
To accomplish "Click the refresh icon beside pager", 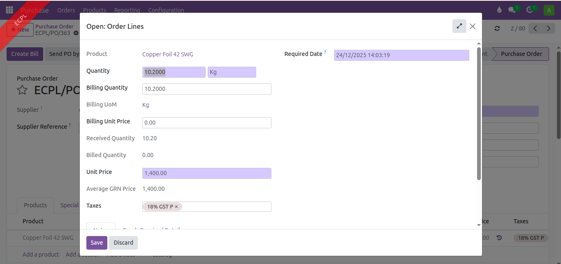I will coord(497,28).
